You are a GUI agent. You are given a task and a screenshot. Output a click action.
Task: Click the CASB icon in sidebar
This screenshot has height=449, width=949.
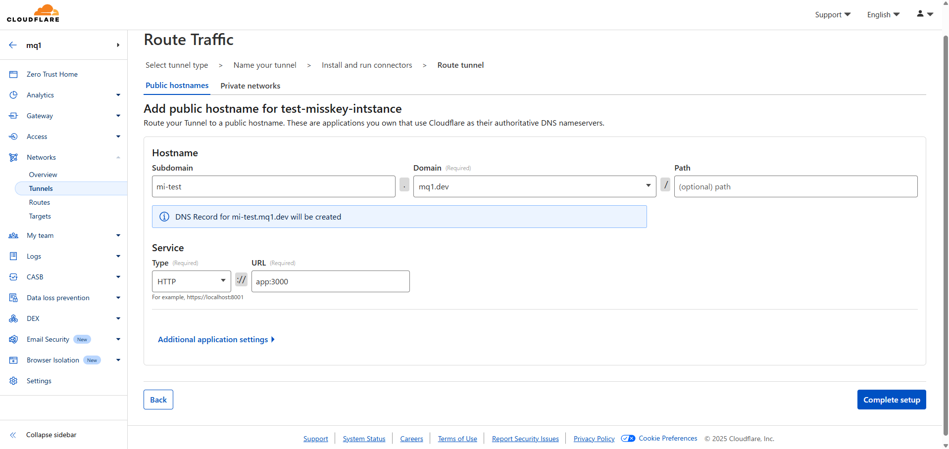click(x=13, y=277)
